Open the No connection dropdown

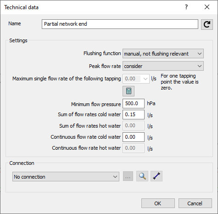pyautogui.click(x=66, y=177)
